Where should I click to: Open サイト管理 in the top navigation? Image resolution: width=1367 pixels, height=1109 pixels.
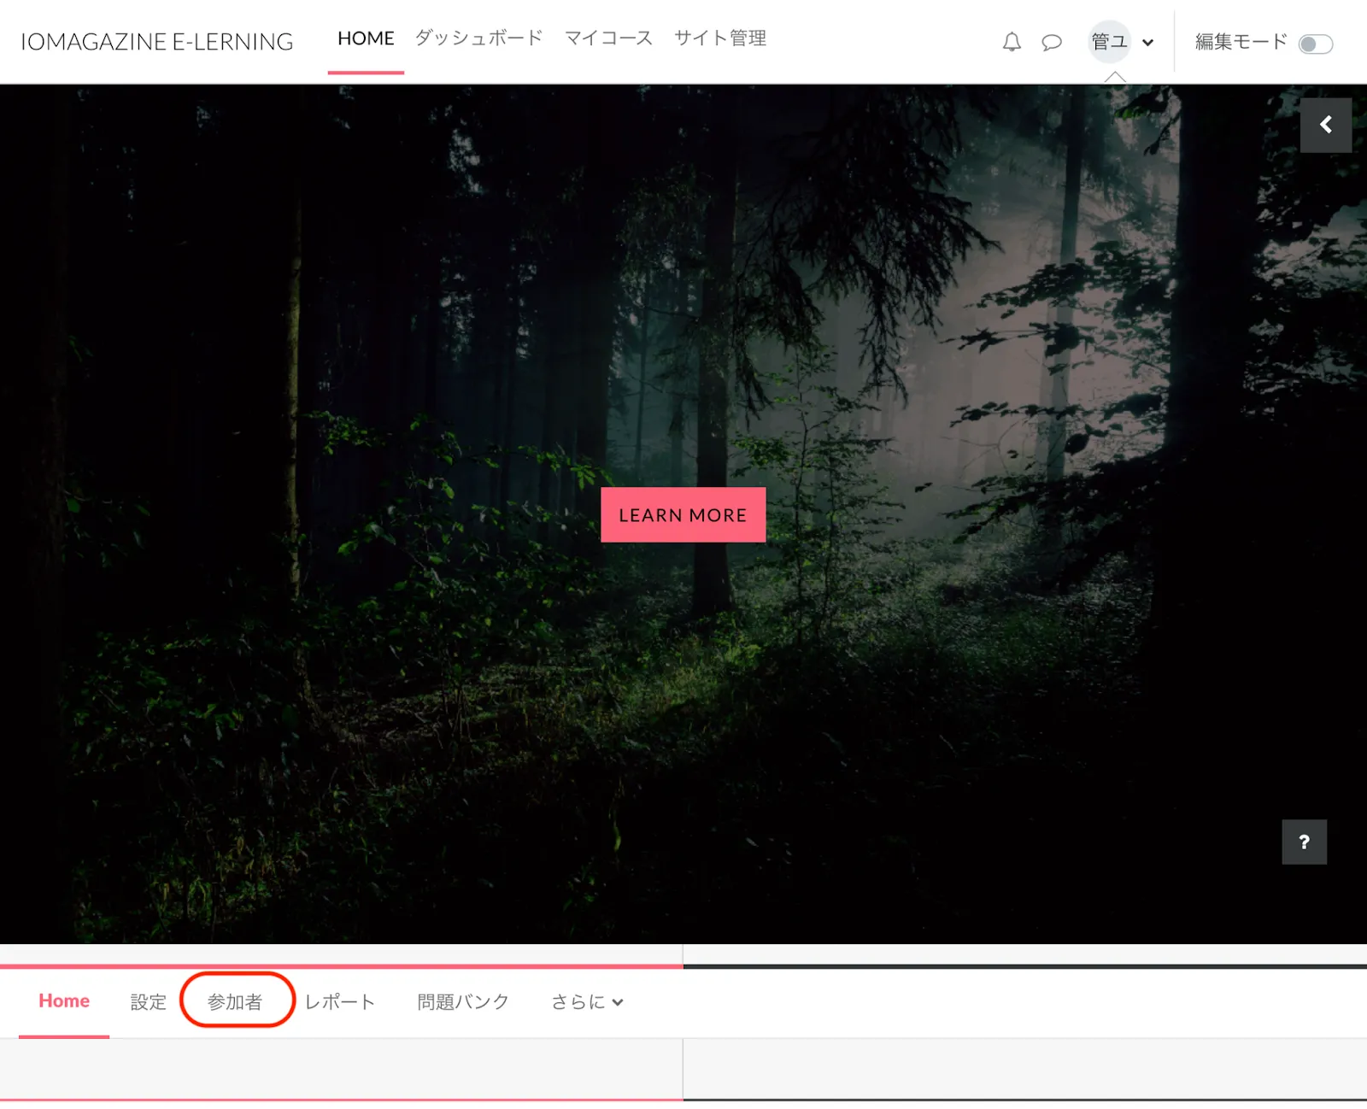point(719,38)
